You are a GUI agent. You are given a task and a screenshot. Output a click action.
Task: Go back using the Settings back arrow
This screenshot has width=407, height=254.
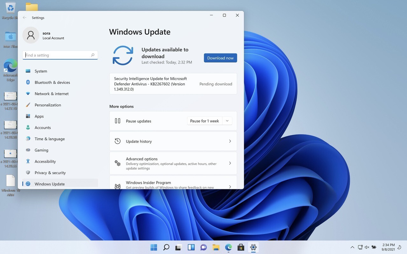click(24, 18)
